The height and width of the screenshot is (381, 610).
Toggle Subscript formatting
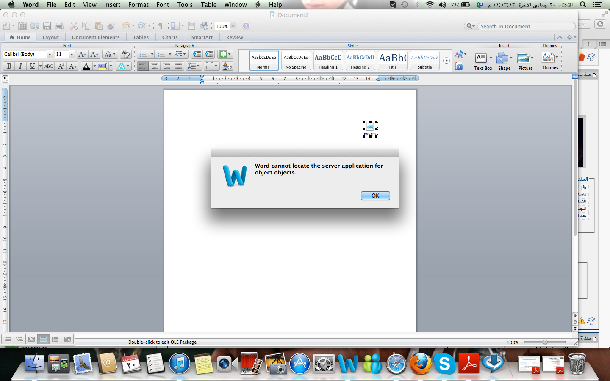72,66
